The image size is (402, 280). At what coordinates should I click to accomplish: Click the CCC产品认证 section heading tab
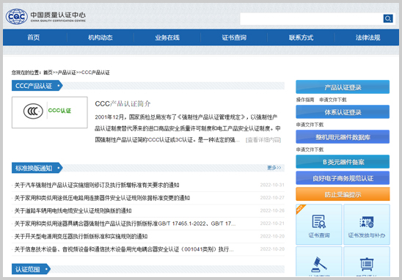[x=37, y=86]
